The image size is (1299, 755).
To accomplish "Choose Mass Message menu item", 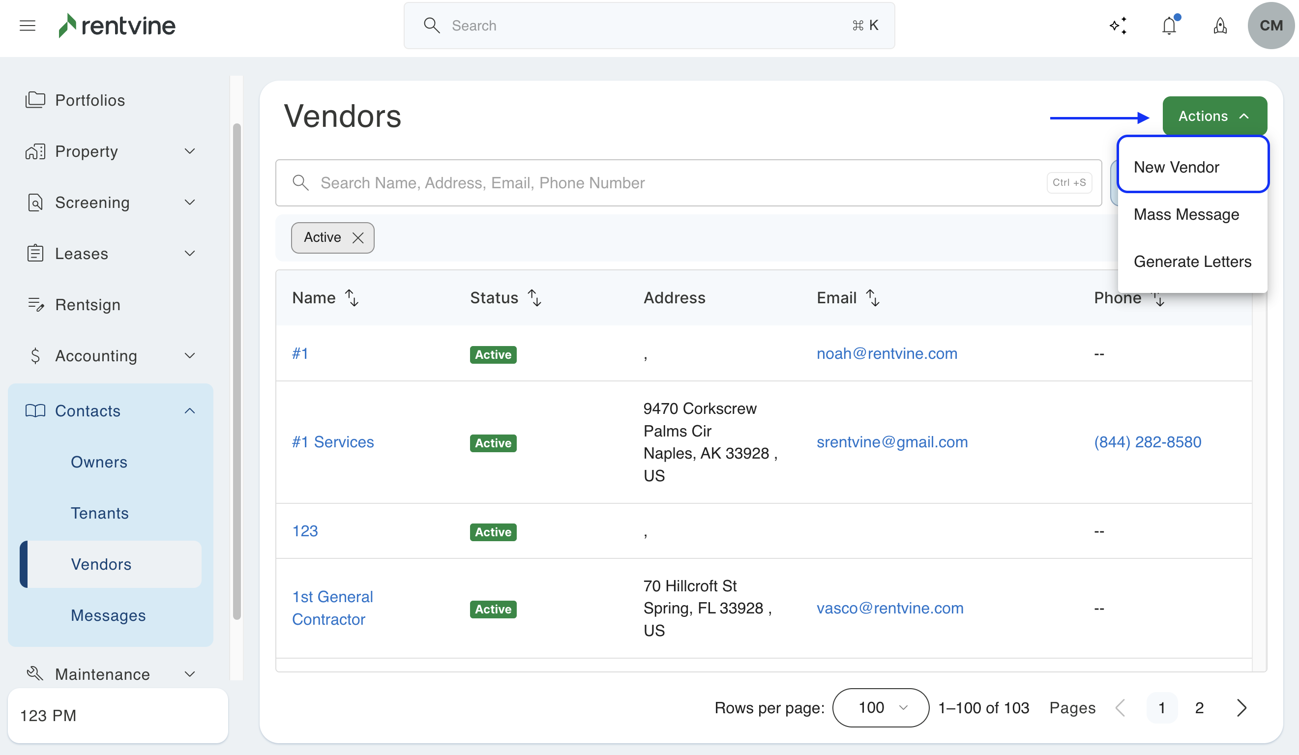I will tap(1186, 214).
